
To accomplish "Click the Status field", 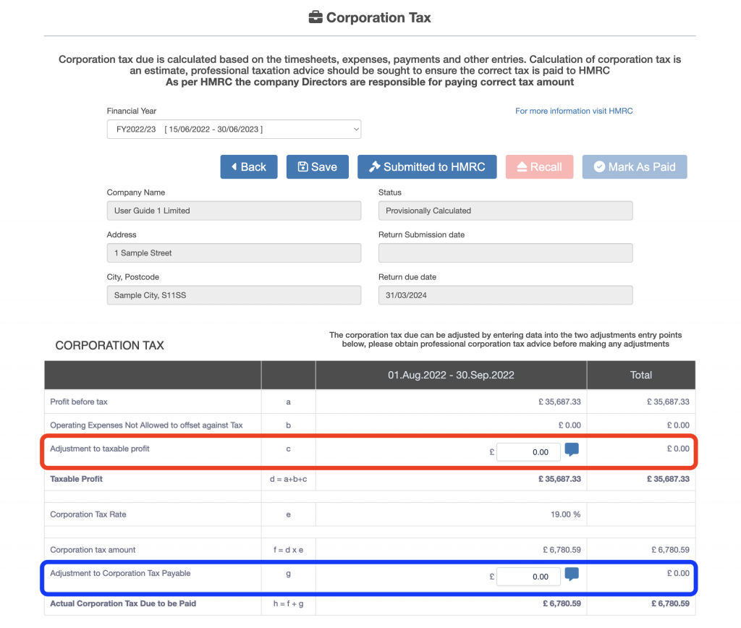I will pyautogui.click(x=505, y=211).
